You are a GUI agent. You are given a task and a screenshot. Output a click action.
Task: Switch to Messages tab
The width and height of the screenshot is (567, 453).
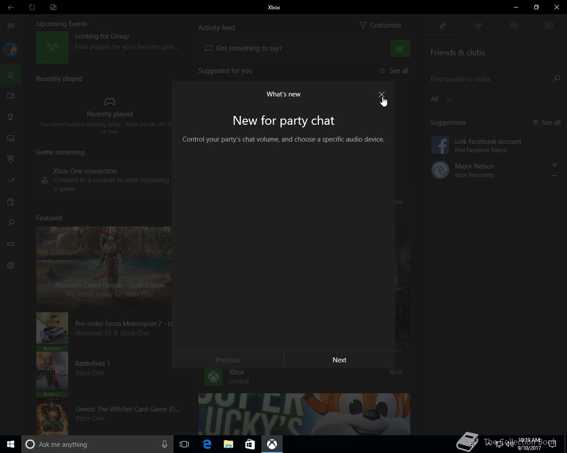point(514,26)
